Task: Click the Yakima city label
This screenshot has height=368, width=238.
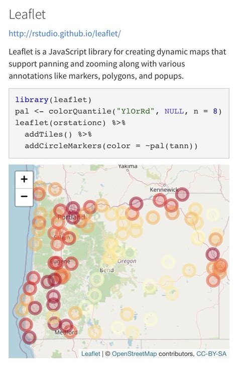Action: [x=128, y=166]
